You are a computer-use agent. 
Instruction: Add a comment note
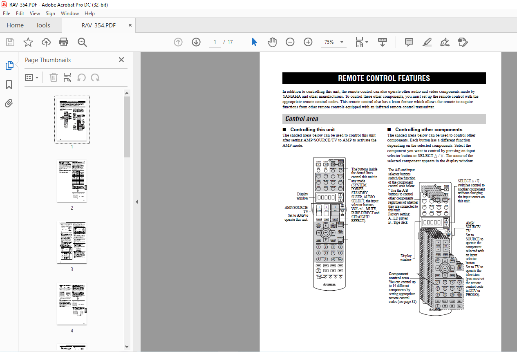tap(409, 42)
